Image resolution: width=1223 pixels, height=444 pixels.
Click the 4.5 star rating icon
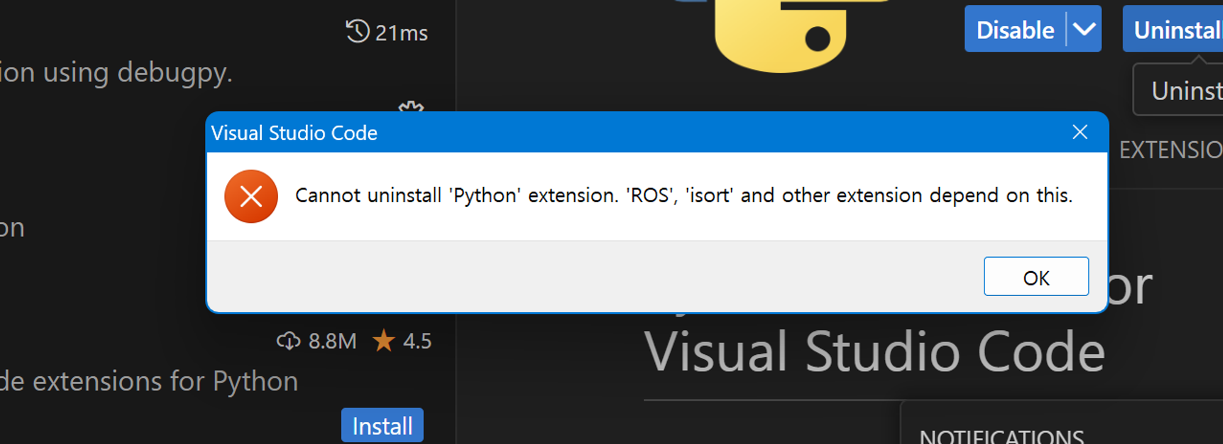point(384,340)
